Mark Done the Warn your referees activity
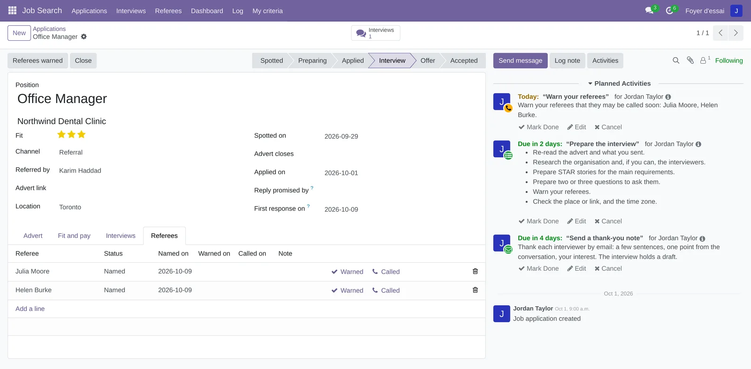The height and width of the screenshot is (369, 751). tap(538, 127)
